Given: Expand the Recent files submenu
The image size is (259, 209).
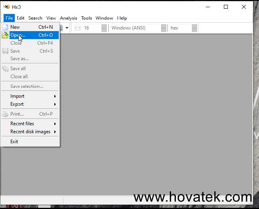Looking at the screenshot, I should (30, 124).
